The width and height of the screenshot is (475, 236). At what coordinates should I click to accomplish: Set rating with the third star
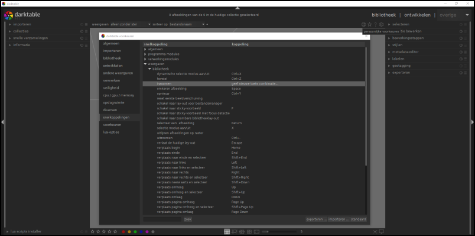point(104,232)
